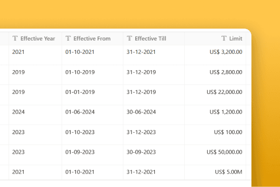Click the text-type icon beside Effective Till
280x187 pixels.
click(x=130, y=38)
